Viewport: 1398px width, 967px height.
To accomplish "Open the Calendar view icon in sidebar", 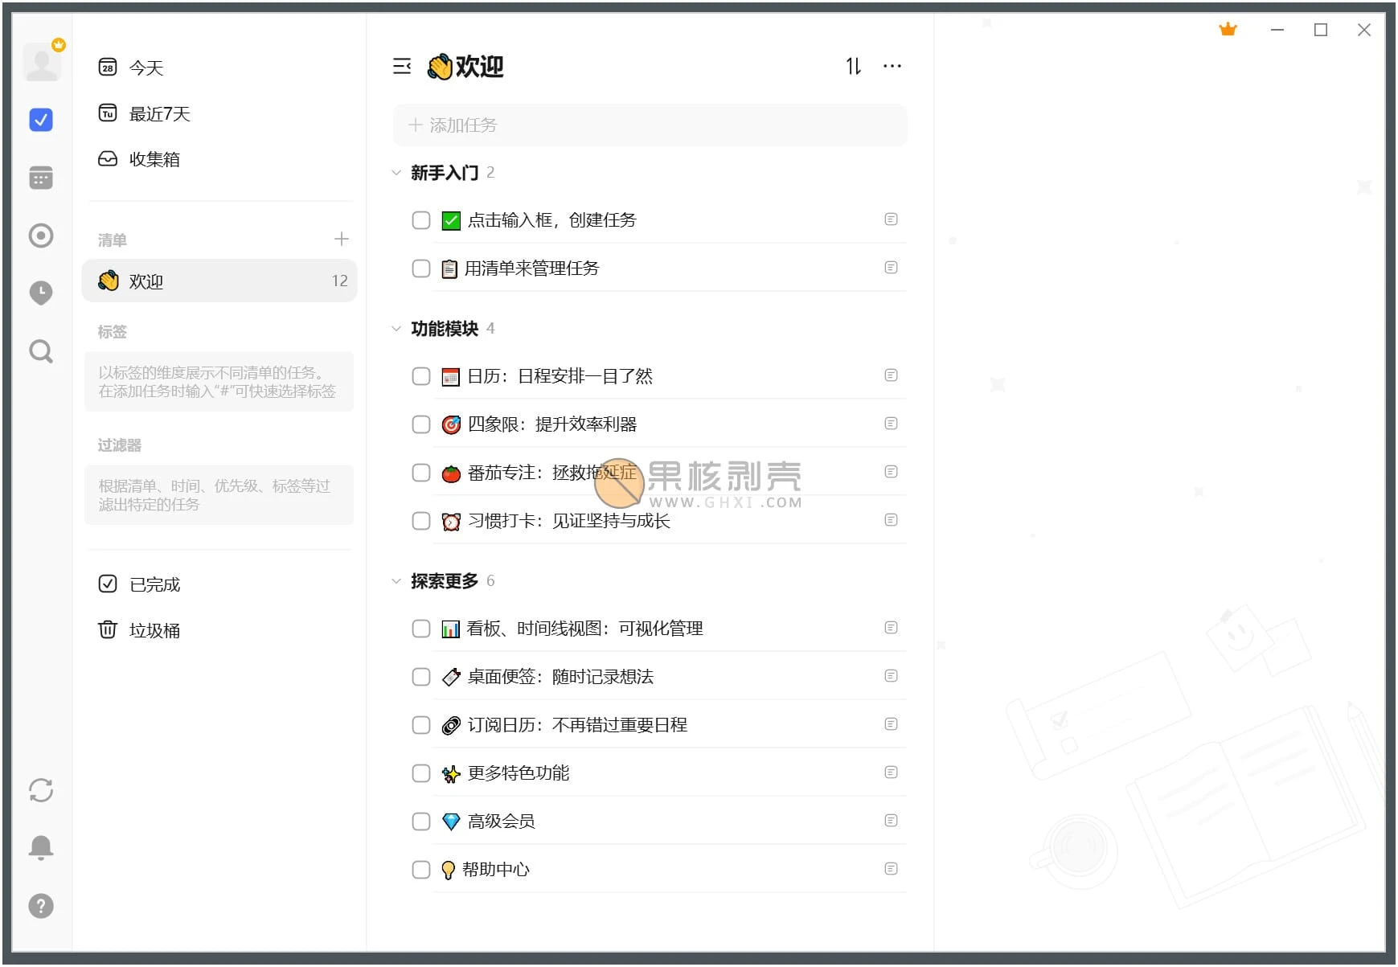I will coord(41,178).
